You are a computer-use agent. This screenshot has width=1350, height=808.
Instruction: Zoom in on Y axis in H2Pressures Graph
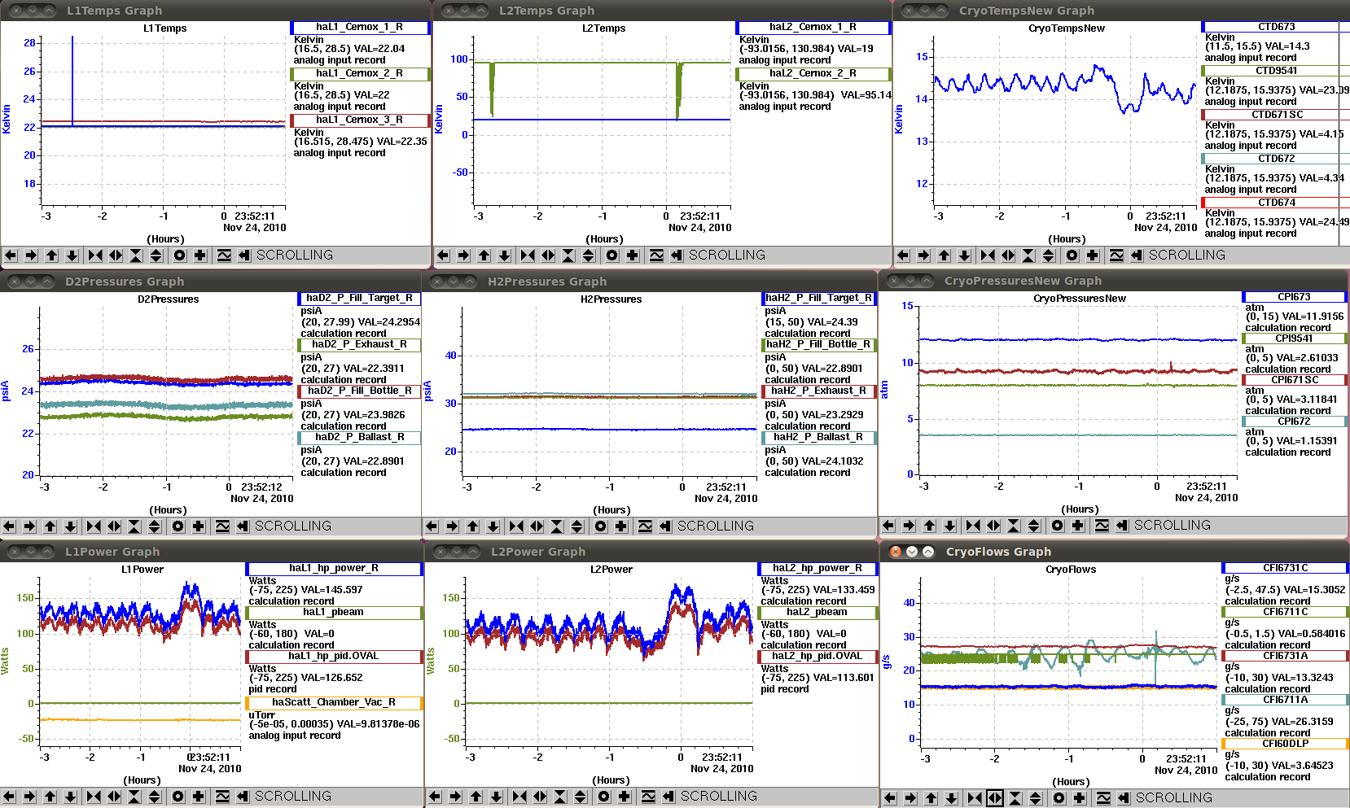pyautogui.click(x=557, y=526)
